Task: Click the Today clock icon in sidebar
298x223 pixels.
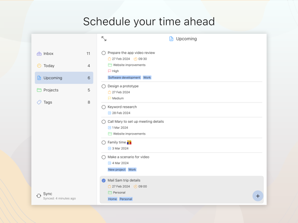Action: [39, 66]
